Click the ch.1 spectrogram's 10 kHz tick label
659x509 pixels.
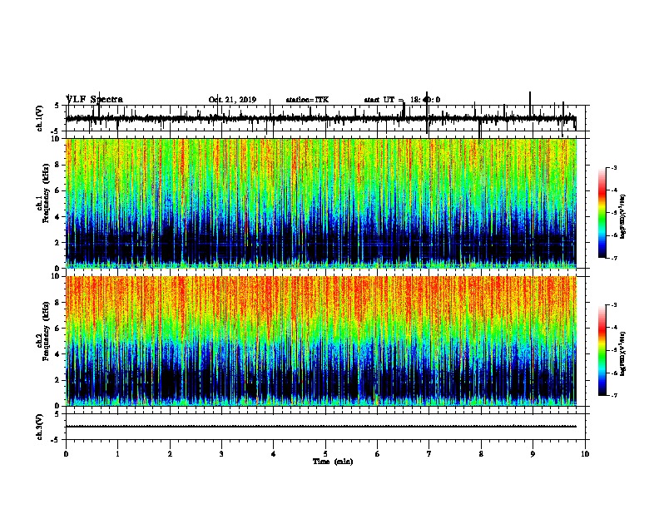pos(56,139)
